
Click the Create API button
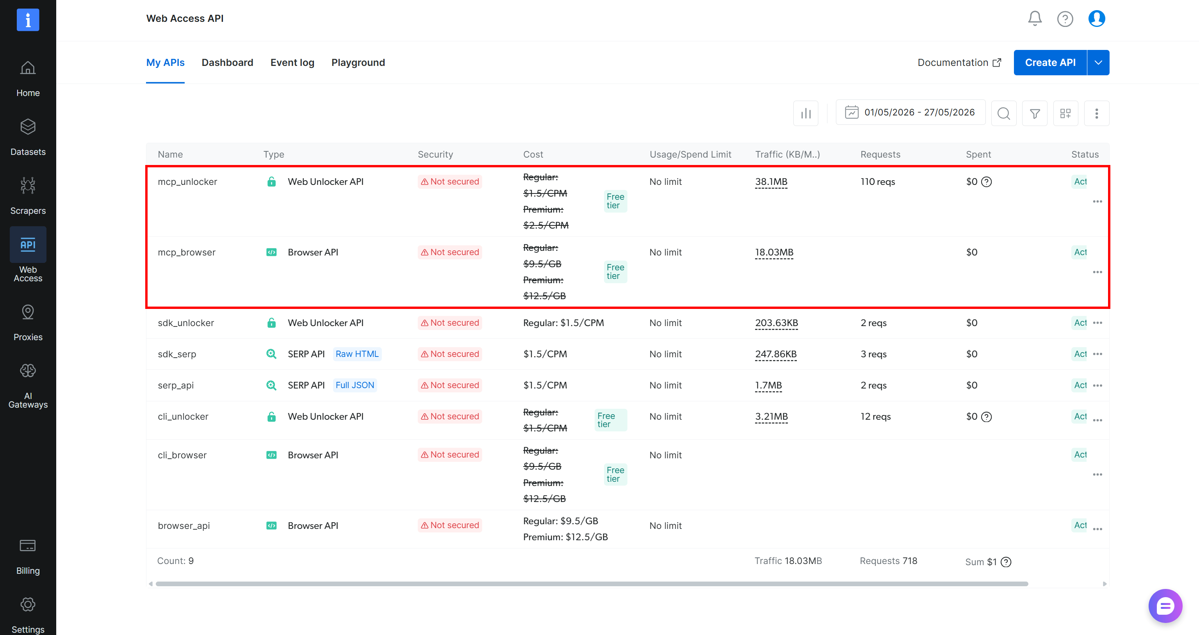[x=1050, y=63]
